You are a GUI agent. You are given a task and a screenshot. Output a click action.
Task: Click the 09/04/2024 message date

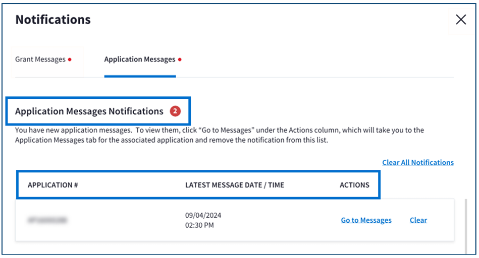pyautogui.click(x=203, y=215)
